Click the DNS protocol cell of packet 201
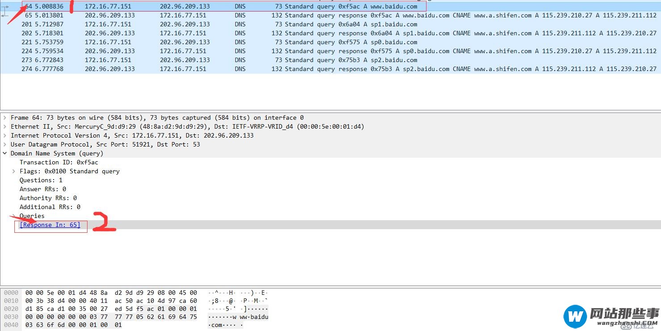The height and width of the screenshot is (331, 661). coord(240,24)
